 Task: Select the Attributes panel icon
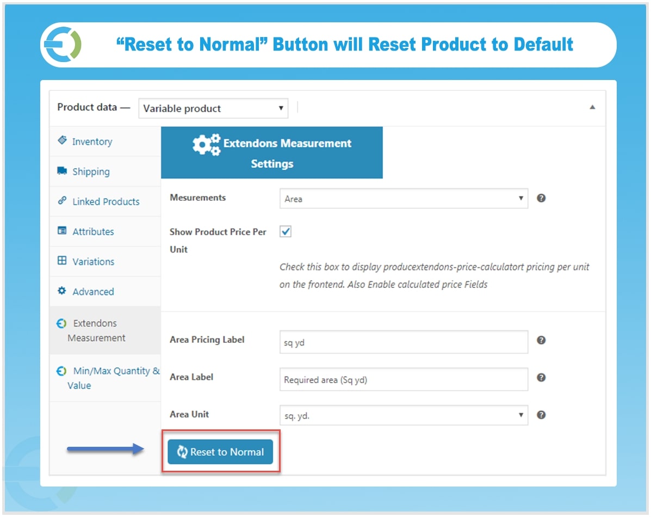click(64, 231)
